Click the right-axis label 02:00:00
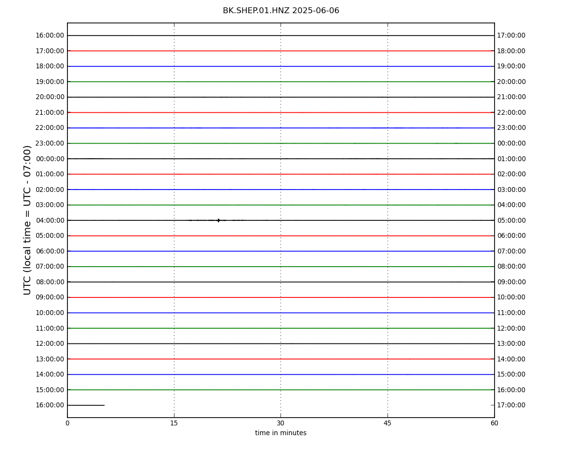Screen dimensions: 562x464 (x=511, y=174)
